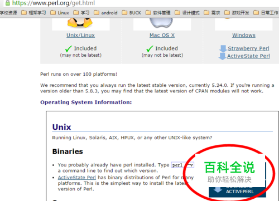Screen dimensions: 279x201
Task: Open the 框架学习 bookmark folder
Action: (x=33, y=13)
